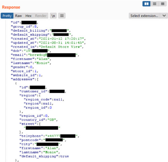
Task: Click the "country_id" GB value
Action: (x=52, y=120)
